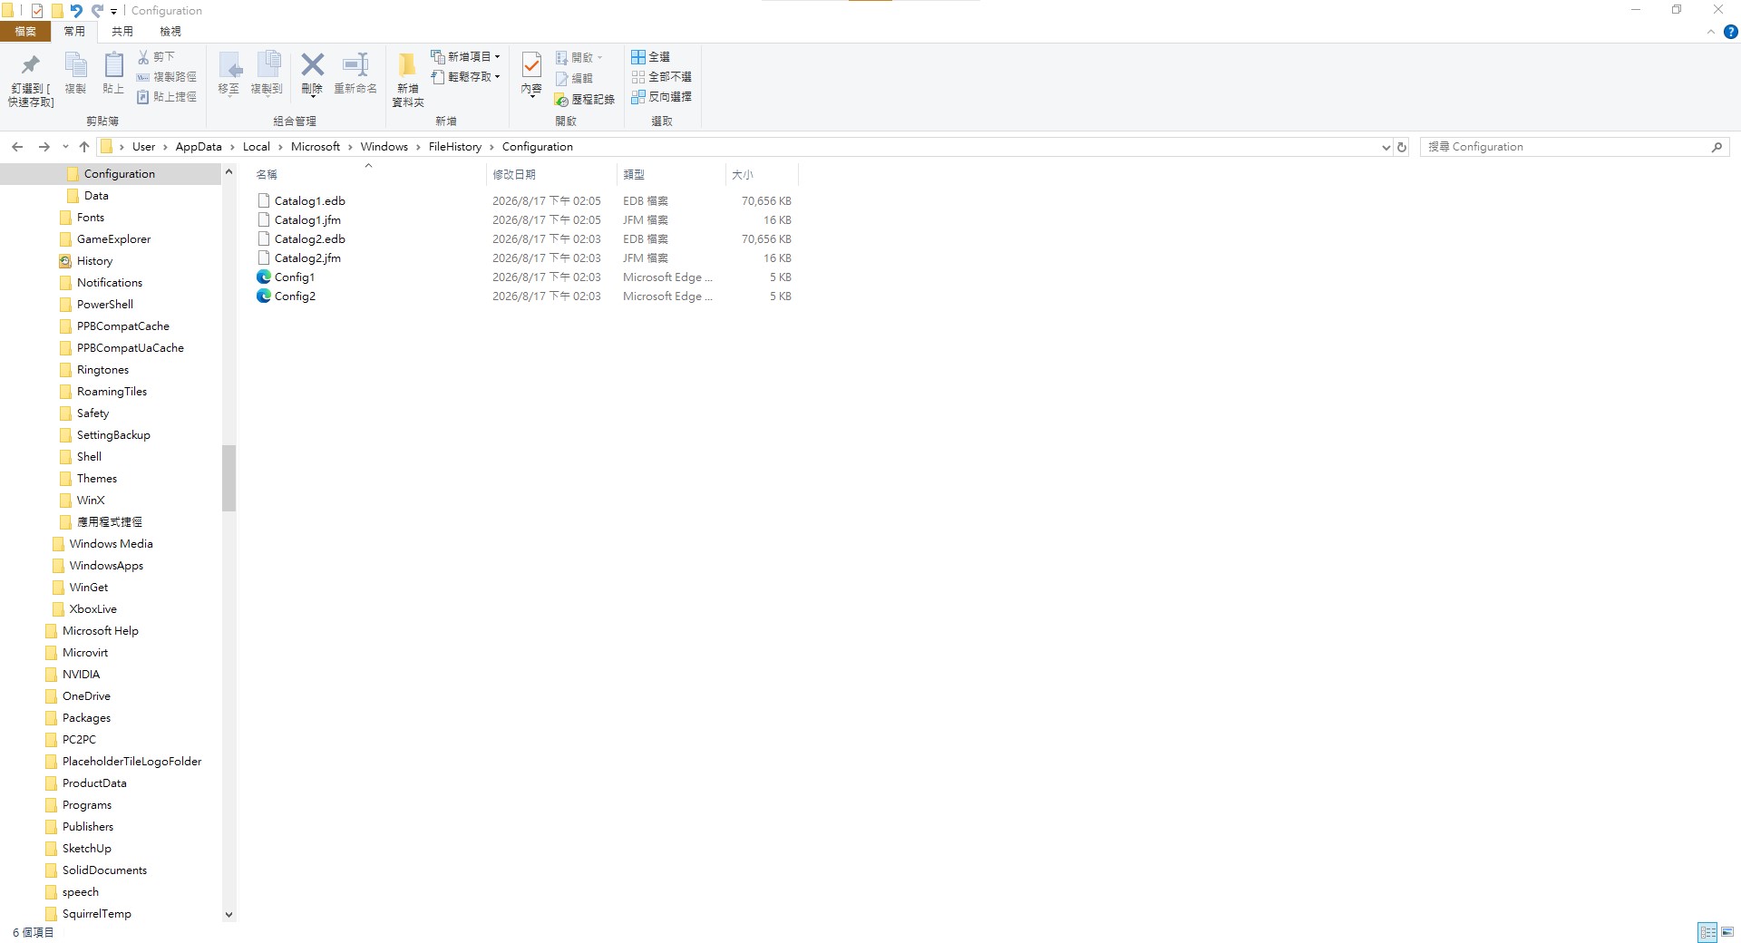Open the Copy to (複製到) menu
Viewport: 1741px width, 943px height.
[x=267, y=73]
